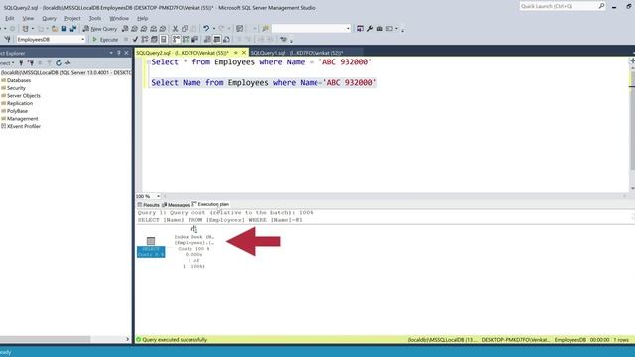635x357 pixels.
Task: Click the Copy icon in the toolbar
Action: point(185,29)
